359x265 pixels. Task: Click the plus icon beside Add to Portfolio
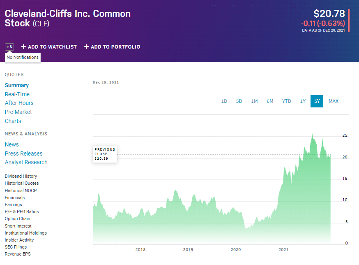[x=86, y=46]
